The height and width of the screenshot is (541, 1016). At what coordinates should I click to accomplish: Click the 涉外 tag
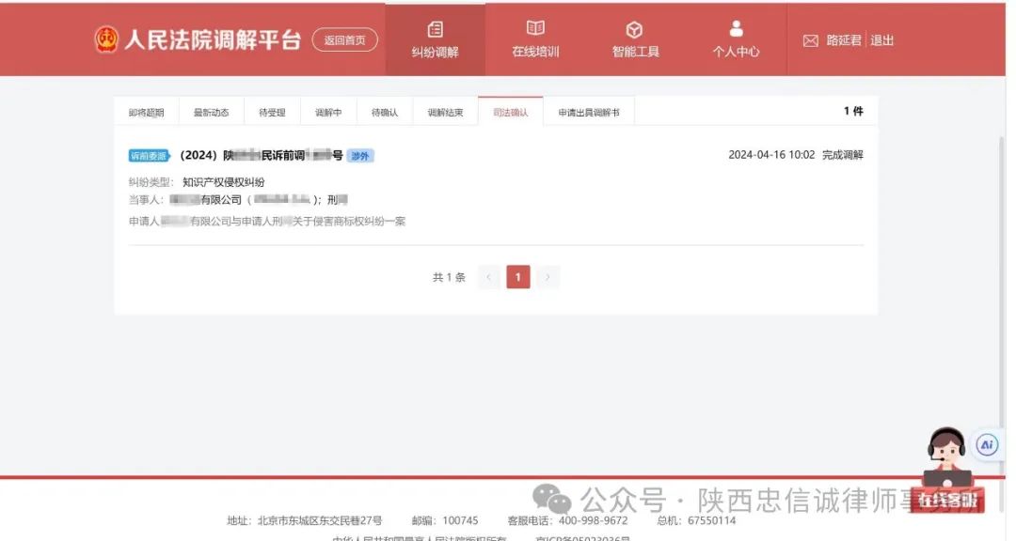360,156
